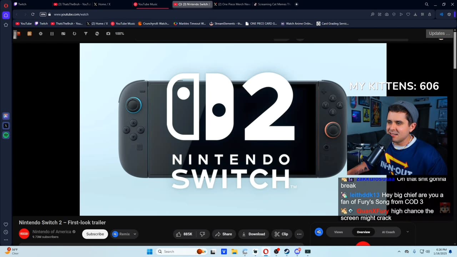457x257 pixels.
Task: Click the 100% zoom indicator
Action: coord(120,34)
